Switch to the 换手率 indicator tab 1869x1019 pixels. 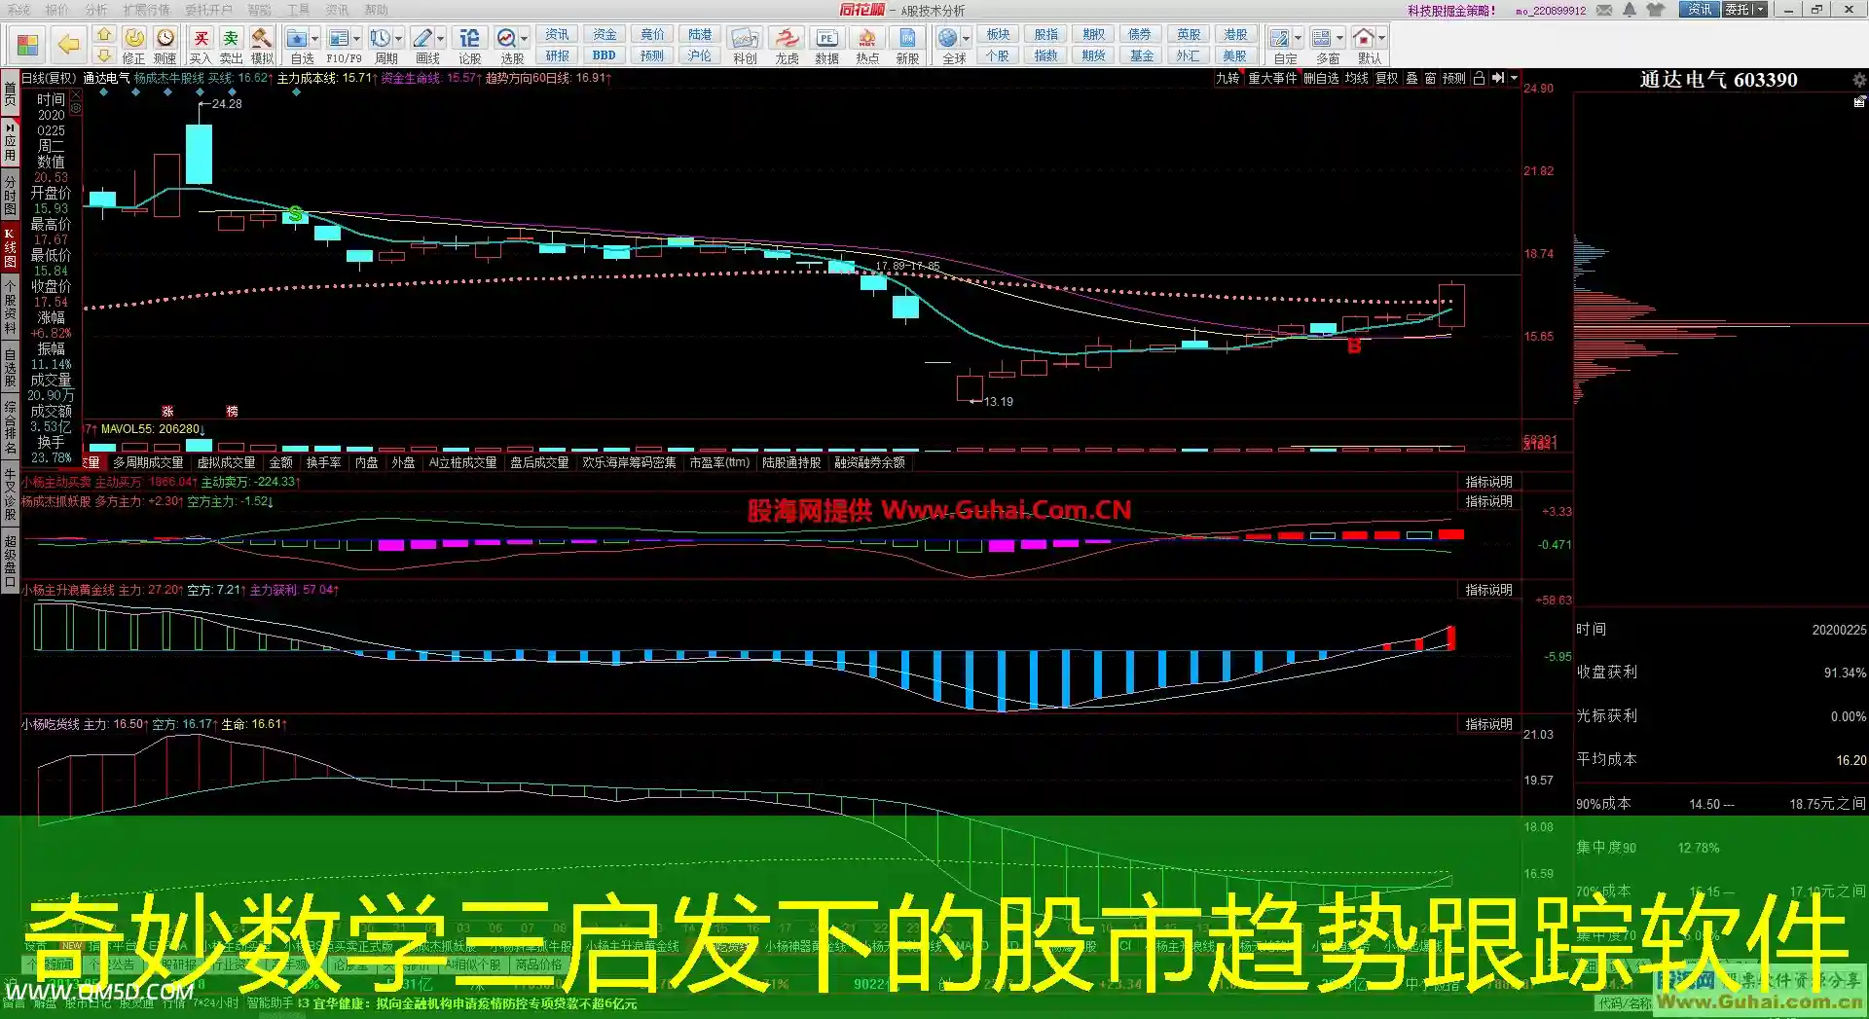(324, 462)
